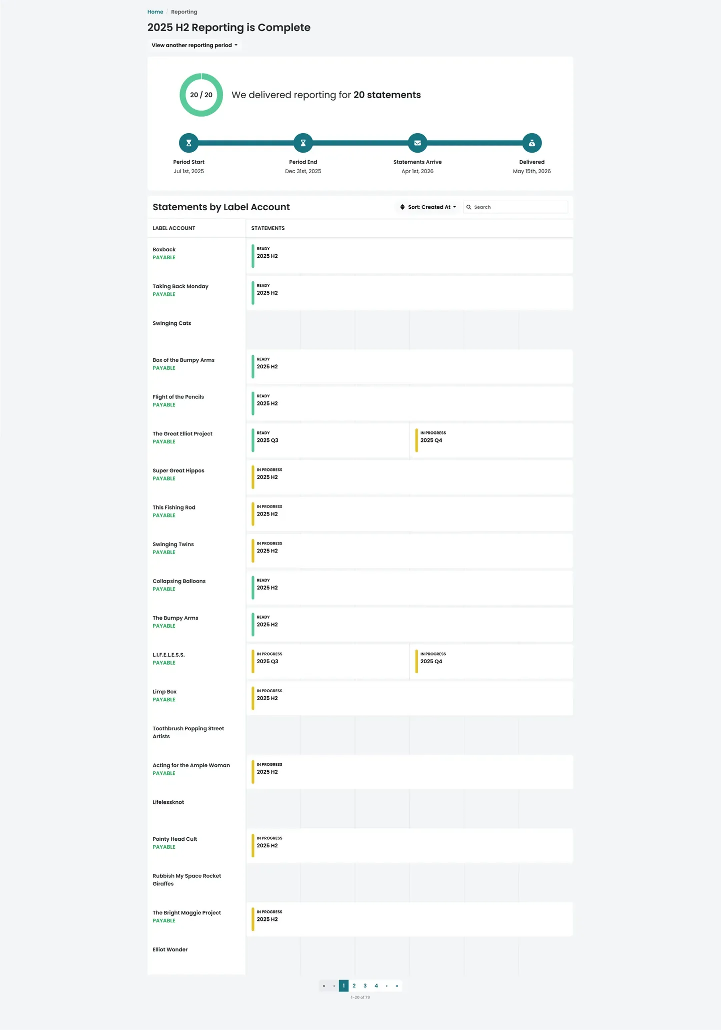Click the Statements Arrive envelope icon
The width and height of the screenshot is (721, 1030).
coord(417,143)
